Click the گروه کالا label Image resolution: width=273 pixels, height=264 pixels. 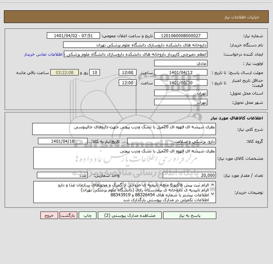255,141
